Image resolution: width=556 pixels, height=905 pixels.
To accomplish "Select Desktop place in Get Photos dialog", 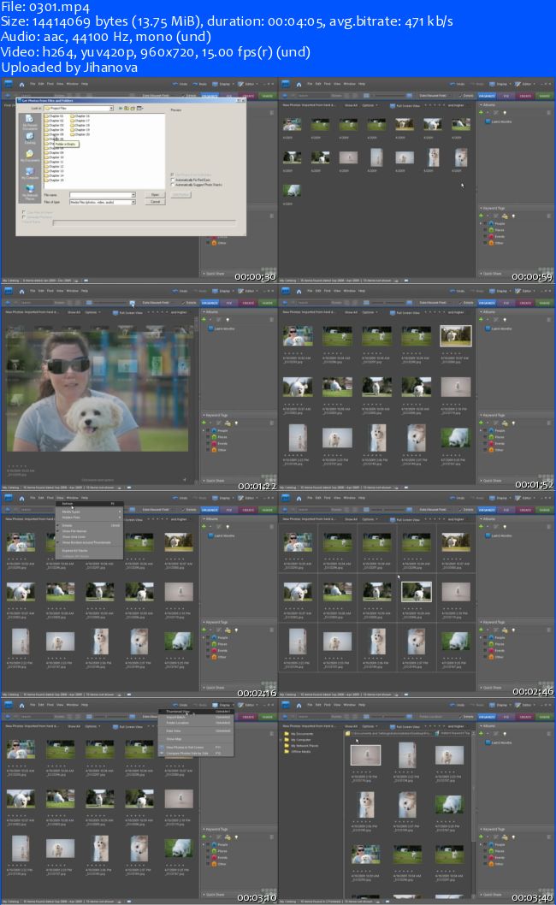I will pos(29,138).
